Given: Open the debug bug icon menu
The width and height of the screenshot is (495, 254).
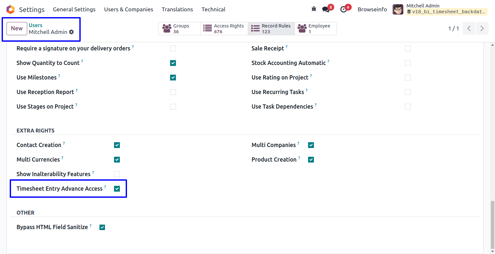Looking at the screenshot, I should point(314,9).
